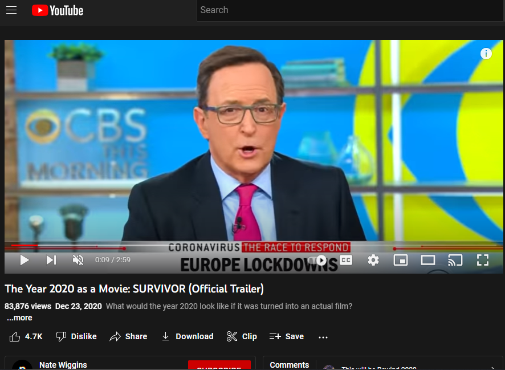Viewport: 505px width, 370px height.
Task: Open the three-dot more actions menu
Action: pos(323,337)
